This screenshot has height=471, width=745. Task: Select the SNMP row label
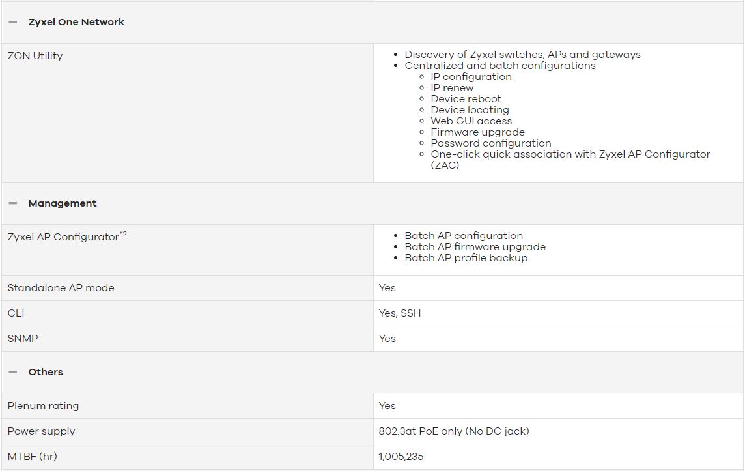pos(23,339)
